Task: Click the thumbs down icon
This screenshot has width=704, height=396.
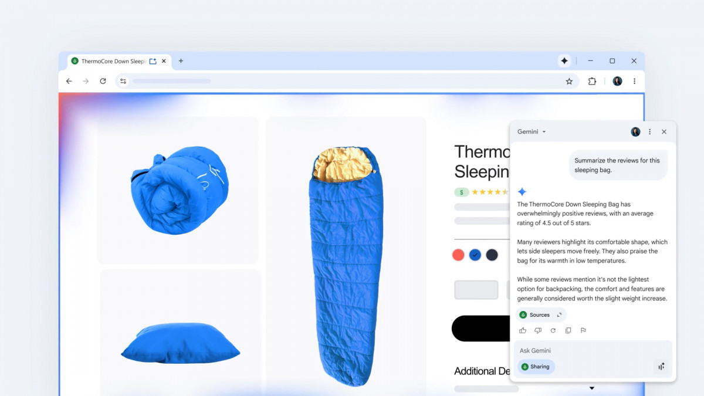Action: click(x=538, y=330)
